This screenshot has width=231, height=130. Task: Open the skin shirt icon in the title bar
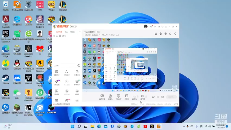(x=162, y=27)
